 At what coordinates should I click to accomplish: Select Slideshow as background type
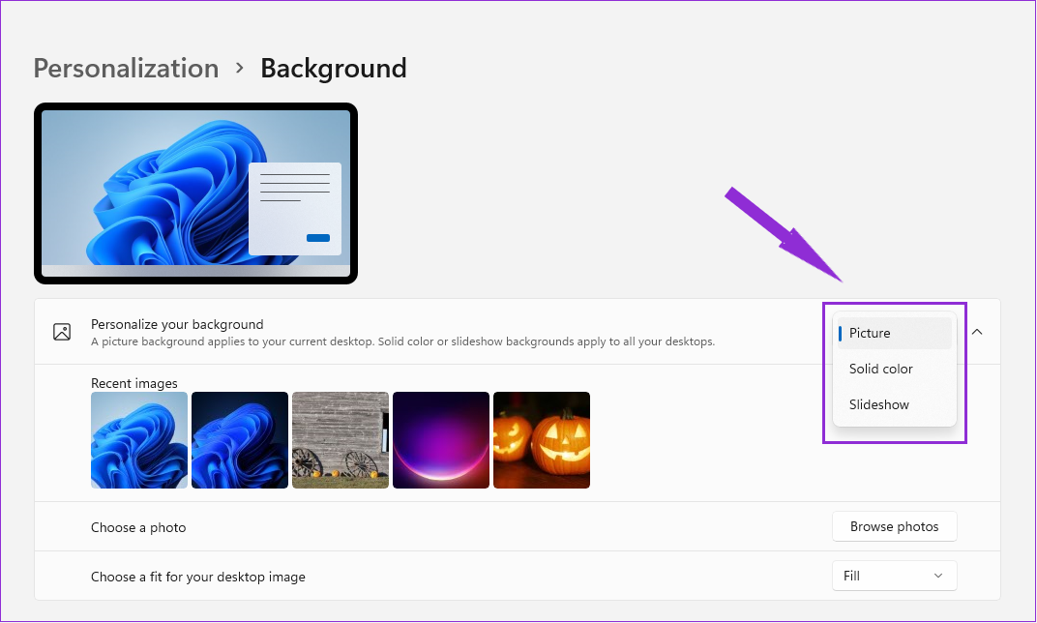click(878, 404)
